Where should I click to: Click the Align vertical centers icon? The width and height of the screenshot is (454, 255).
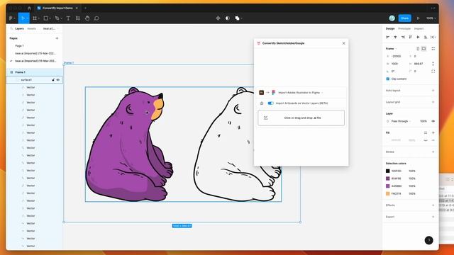(418, 37)
